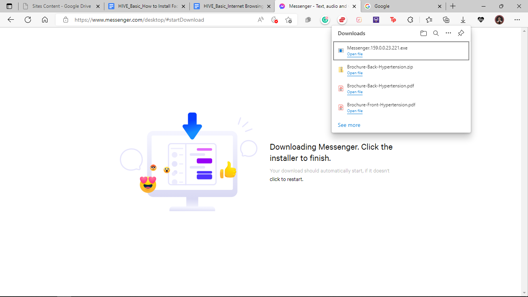The image size is (528, 297).
Task: Pin the Downloads panel
Action: pyautogui.click(x=461, y=33)
